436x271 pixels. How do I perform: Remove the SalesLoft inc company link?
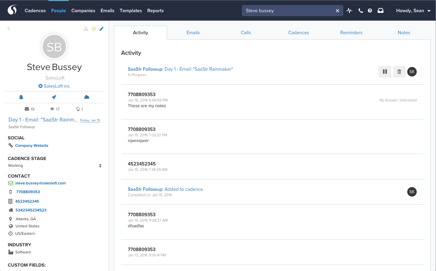pyautogui.click(x=41, y=86)
